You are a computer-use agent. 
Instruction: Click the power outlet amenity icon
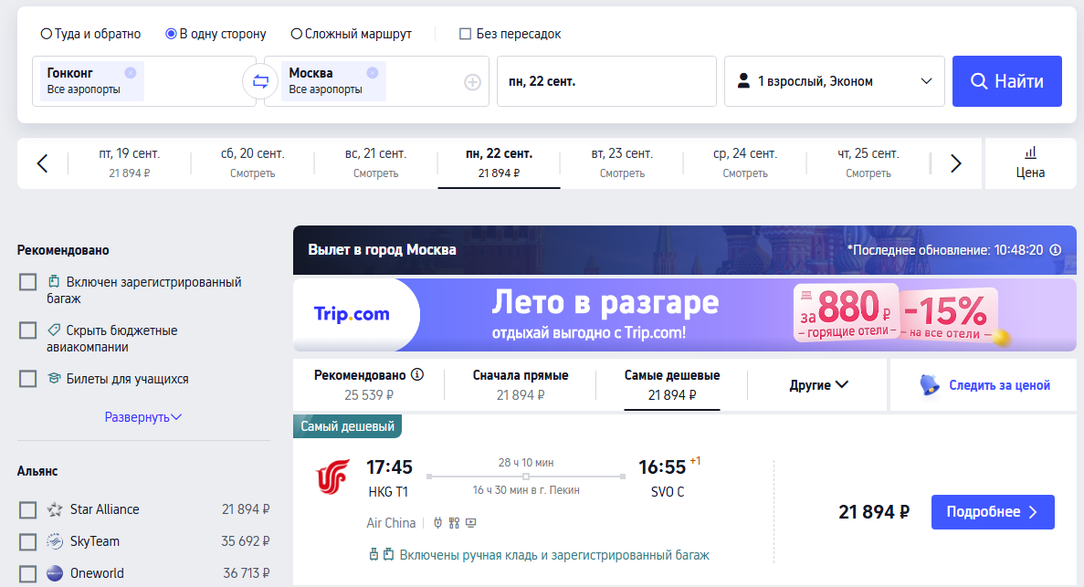pos(437,523)
